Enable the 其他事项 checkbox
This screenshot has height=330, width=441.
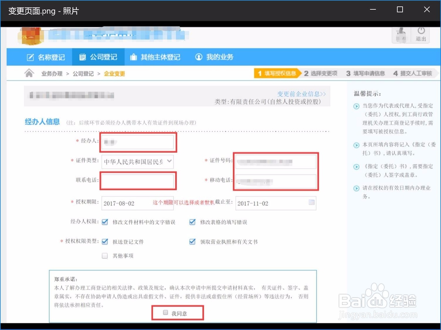105,256
